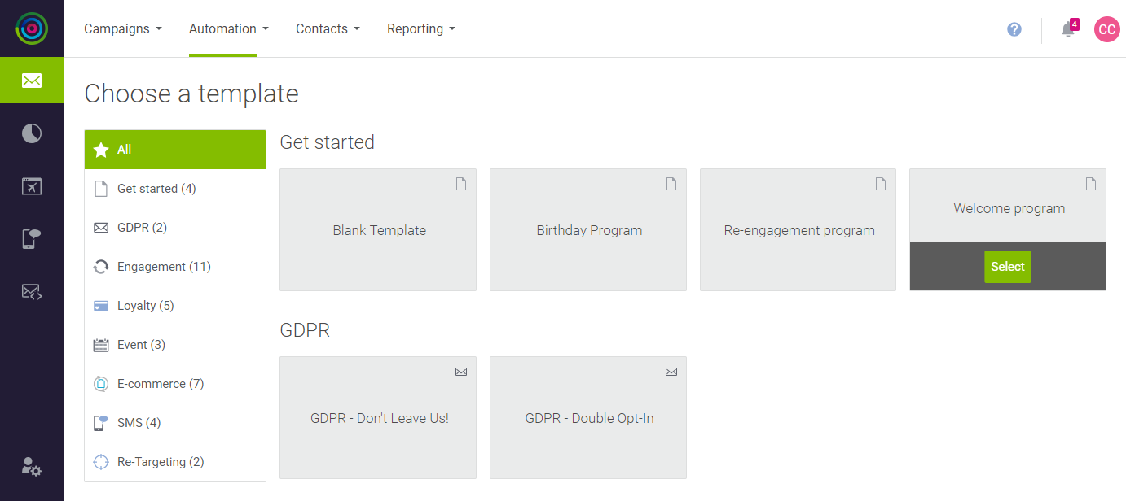The image size is (1126, 501).
Task: Choose the Blank Template card
Action: point(378,230)
